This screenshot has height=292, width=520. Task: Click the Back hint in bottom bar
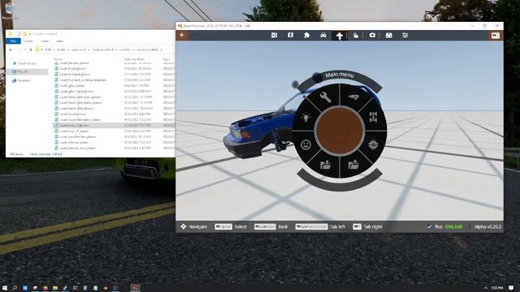[271, 227]
